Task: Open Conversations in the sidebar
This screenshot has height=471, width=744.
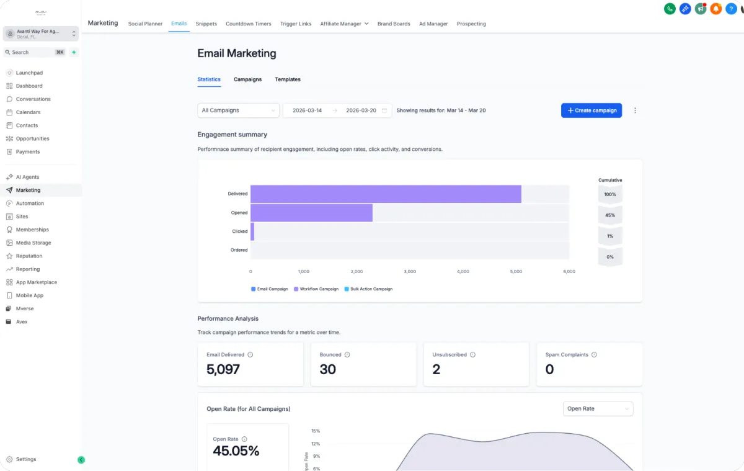Action: 33,99
